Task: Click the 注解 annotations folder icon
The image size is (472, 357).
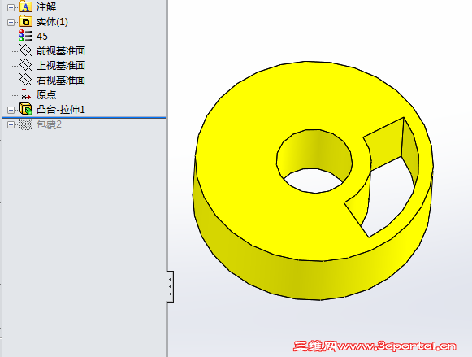Action: [x=26, y=7]
